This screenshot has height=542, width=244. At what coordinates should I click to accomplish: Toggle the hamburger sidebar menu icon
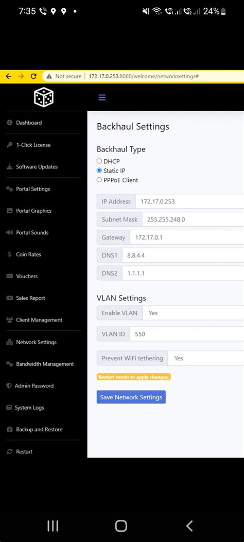pyautogui.click(x=102, y=97)
